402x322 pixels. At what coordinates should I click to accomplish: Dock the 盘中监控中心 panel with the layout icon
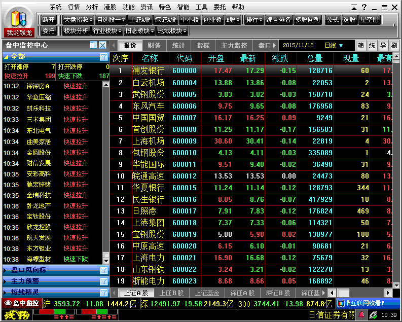[93, 45]
